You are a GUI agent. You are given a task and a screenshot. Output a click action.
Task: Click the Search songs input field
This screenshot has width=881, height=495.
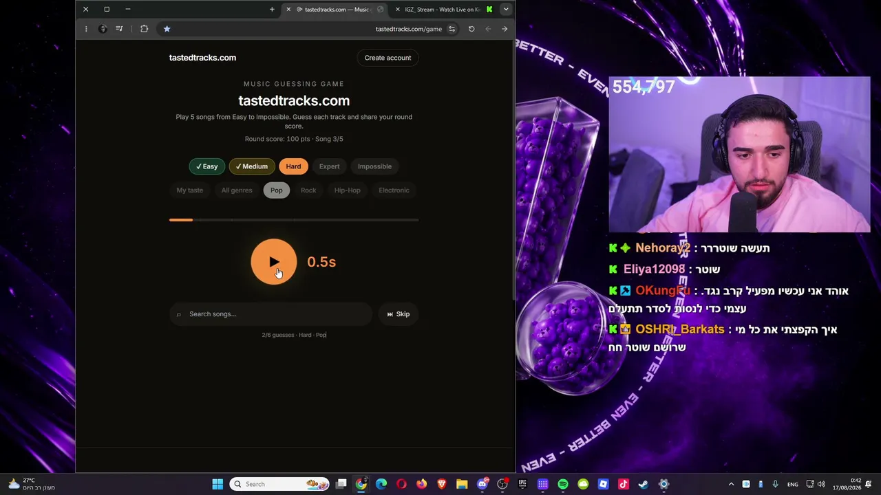tap(270, 314)
